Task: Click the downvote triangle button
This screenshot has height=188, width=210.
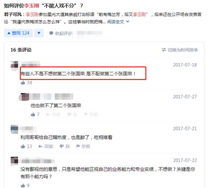Action: 39,33
